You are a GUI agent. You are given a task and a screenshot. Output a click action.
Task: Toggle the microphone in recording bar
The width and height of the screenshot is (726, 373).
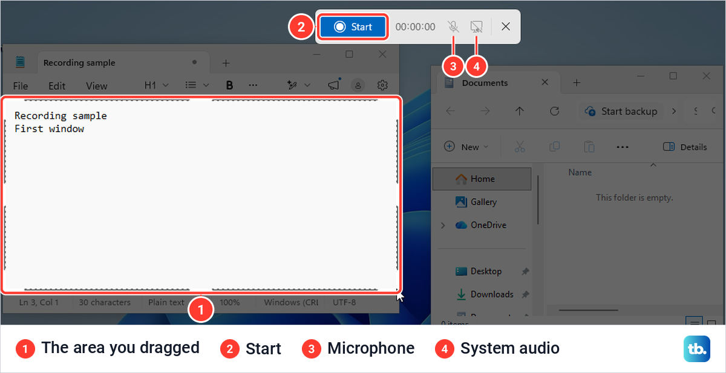coord(453,27)
